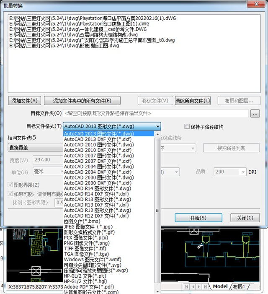Select AutoCAD 2007 图形文件(*.dwg) option
The width and height of the screenshot is (268, 294).
point(109,156)
